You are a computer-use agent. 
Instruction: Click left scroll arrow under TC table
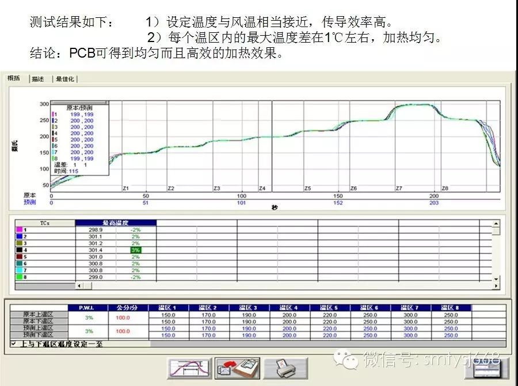pyautogui.click(x=79, y=286)
